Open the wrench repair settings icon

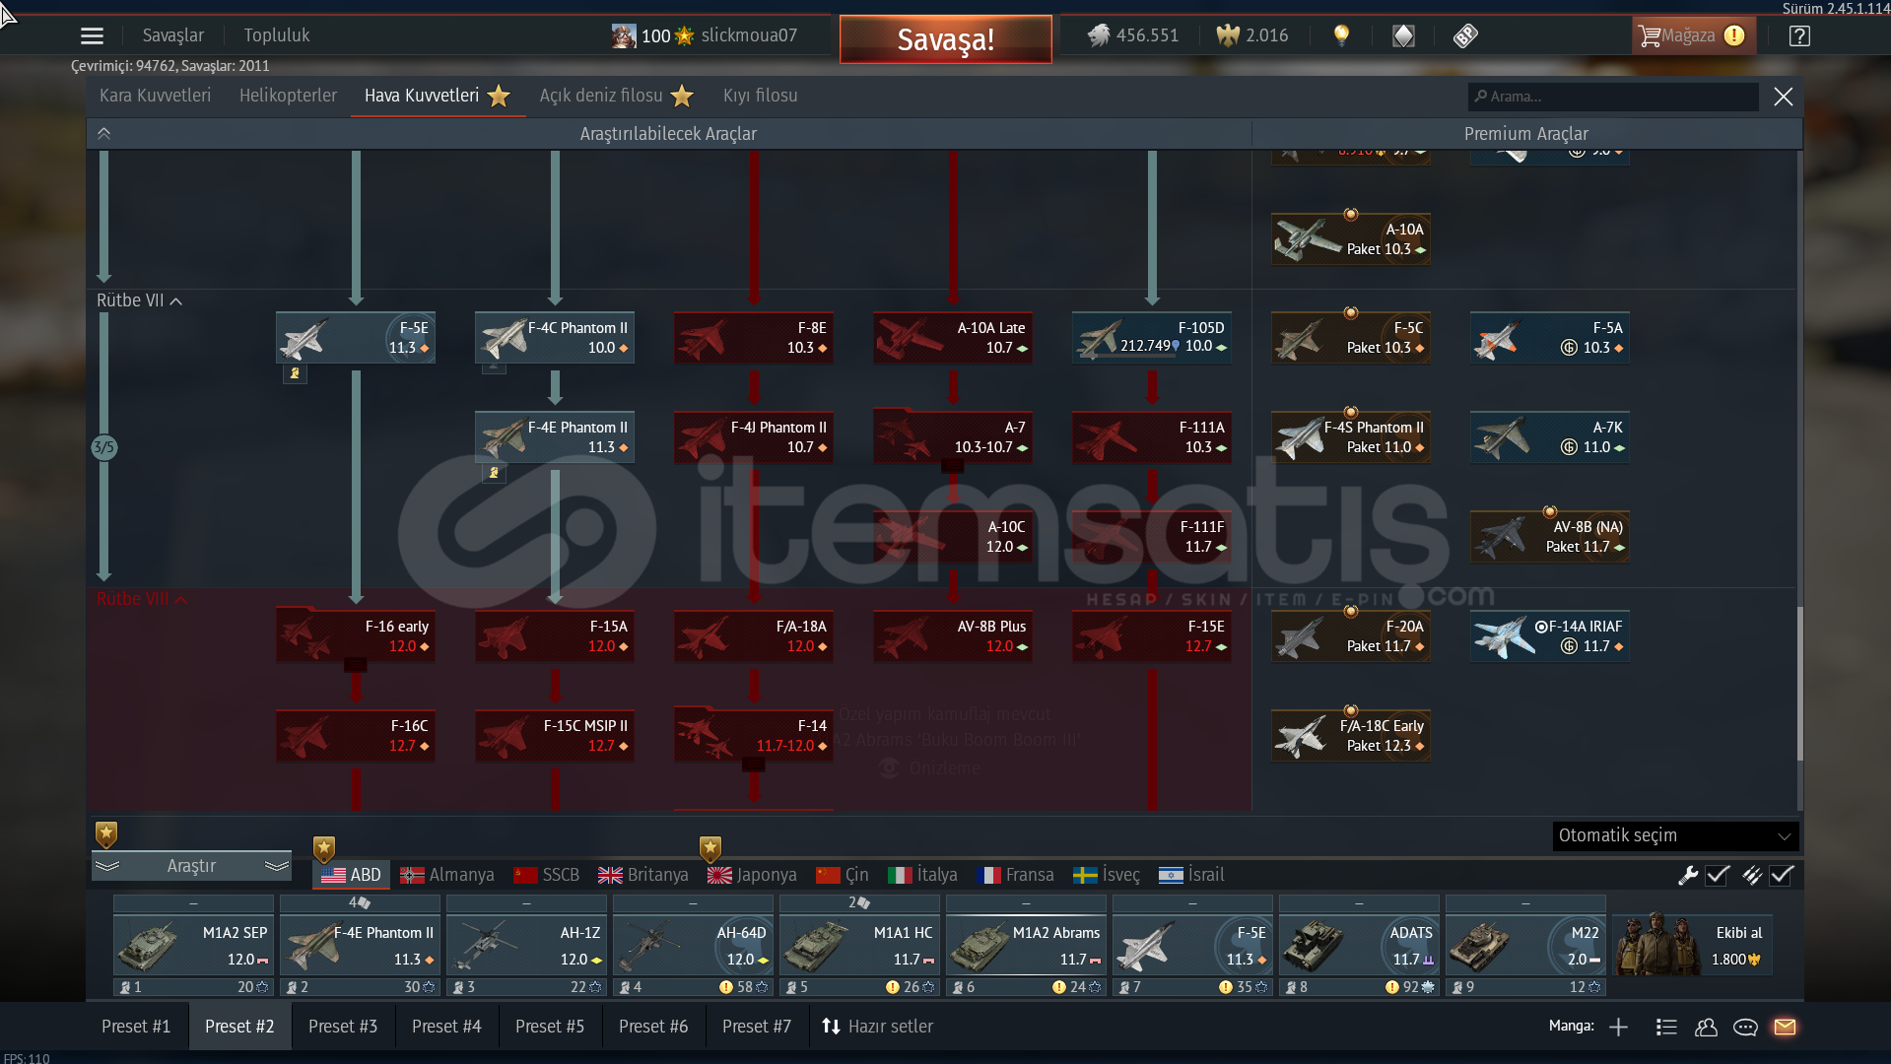pos(1688,875)
